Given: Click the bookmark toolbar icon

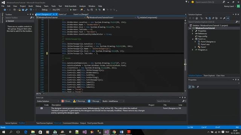Looking at the screenshot, I should 104,10.
